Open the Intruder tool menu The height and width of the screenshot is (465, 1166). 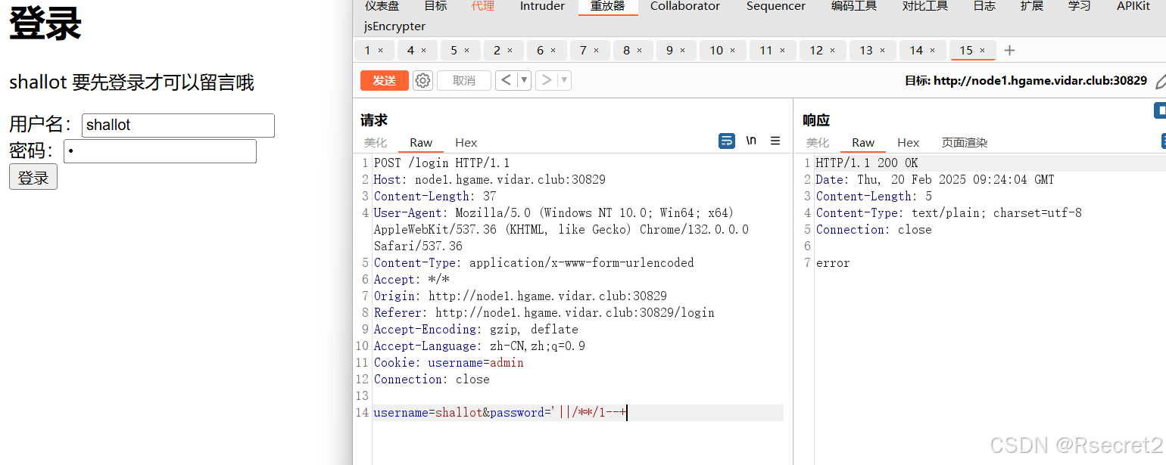tap(541, 7)
